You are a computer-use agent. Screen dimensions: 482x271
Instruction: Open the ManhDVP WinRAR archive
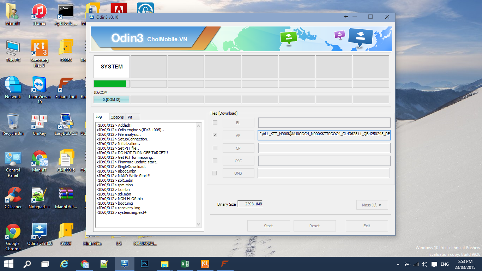tap(66, 198)
